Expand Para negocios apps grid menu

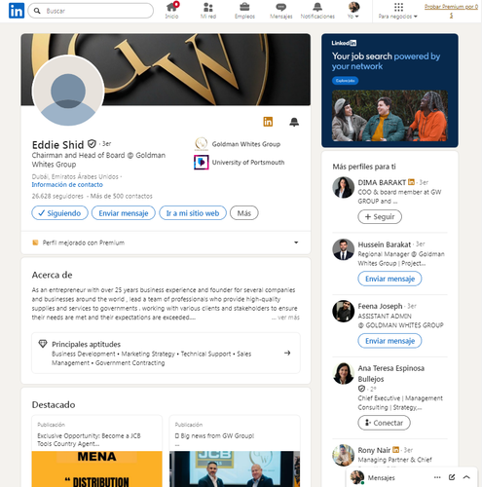click(398, 11)
